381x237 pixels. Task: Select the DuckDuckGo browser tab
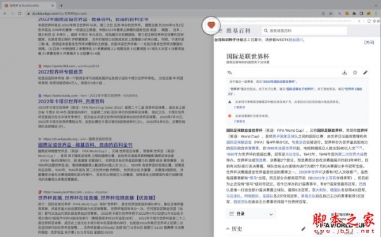point(29,5)
